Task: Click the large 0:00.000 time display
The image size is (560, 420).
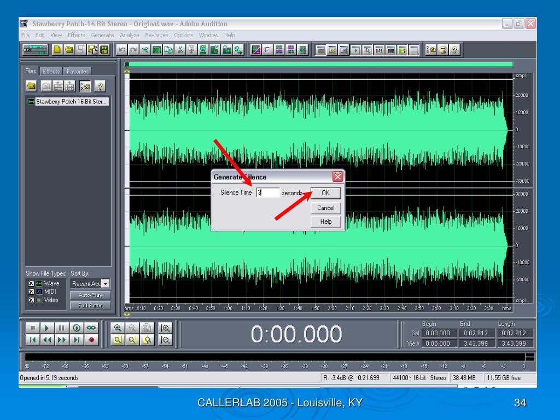Action: [x=296, y=334]
